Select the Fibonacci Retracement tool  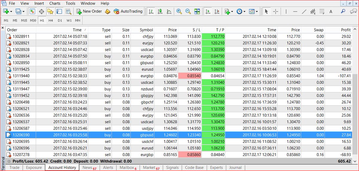coord(322,11)
